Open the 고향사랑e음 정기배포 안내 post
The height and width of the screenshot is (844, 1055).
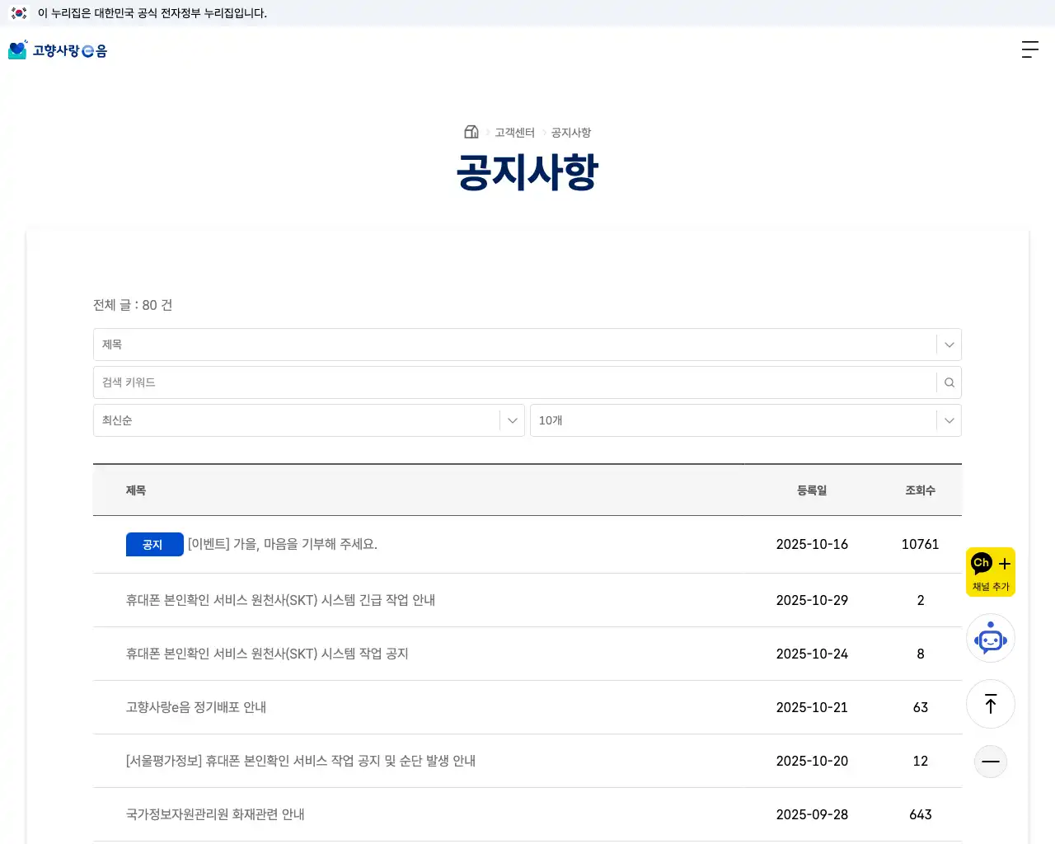[x=195, y=707]
